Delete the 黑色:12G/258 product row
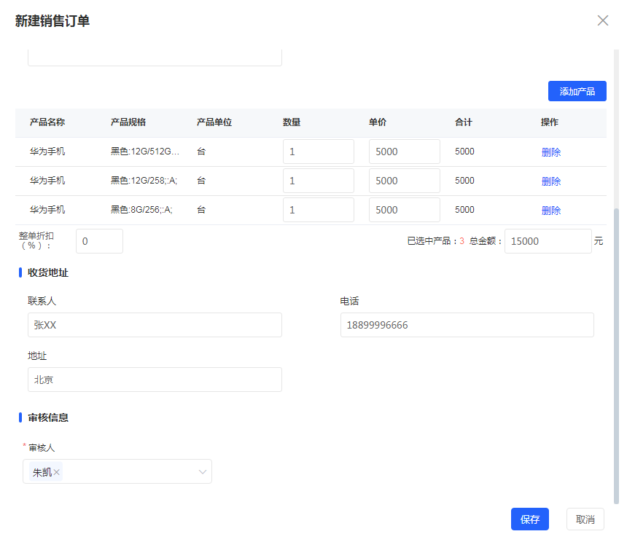 tap(551, 181)
